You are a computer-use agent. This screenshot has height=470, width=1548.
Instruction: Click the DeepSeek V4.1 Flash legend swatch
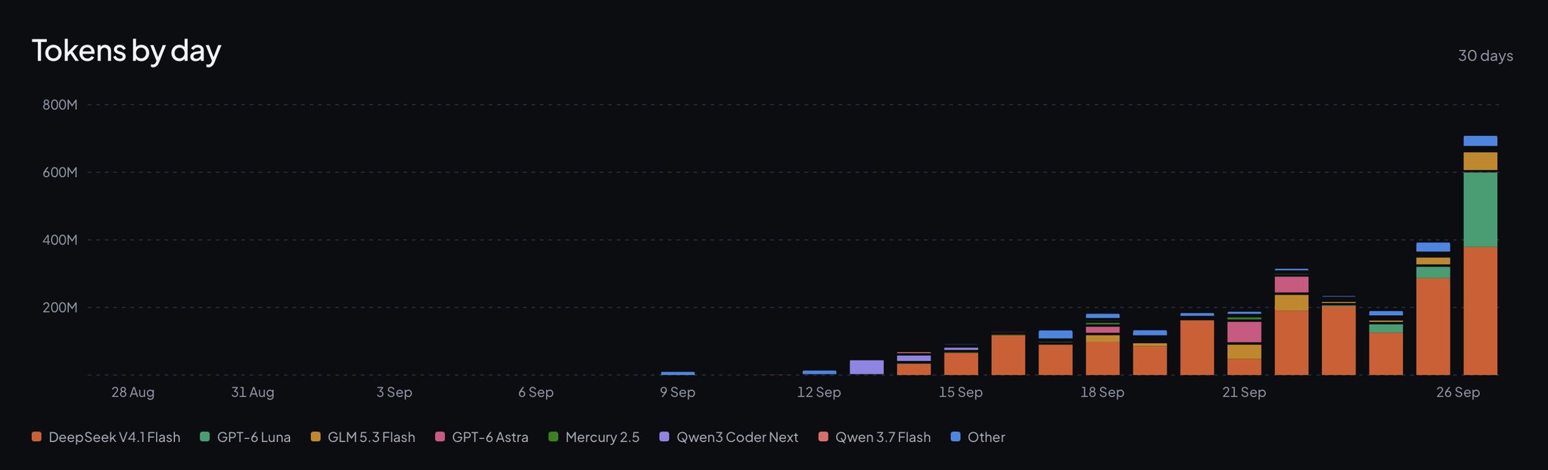click(x=36, y=437)
